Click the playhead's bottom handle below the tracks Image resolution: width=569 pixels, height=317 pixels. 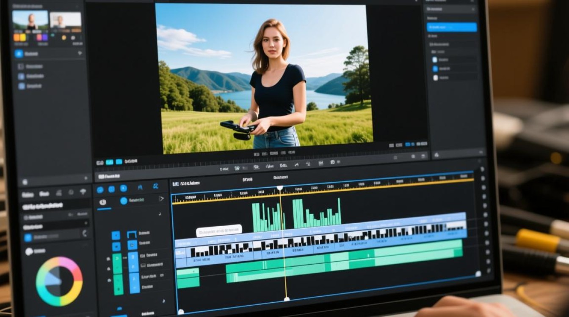[x=287, y=299]
